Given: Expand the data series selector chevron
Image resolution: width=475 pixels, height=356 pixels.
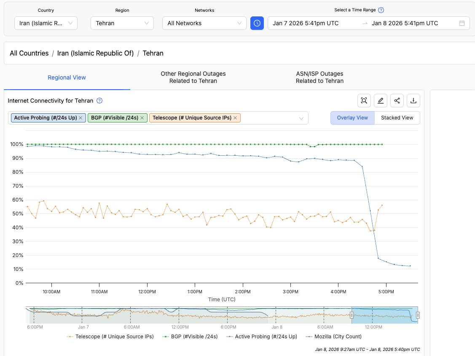Looking at the screenshot, I should pos(301,118).
